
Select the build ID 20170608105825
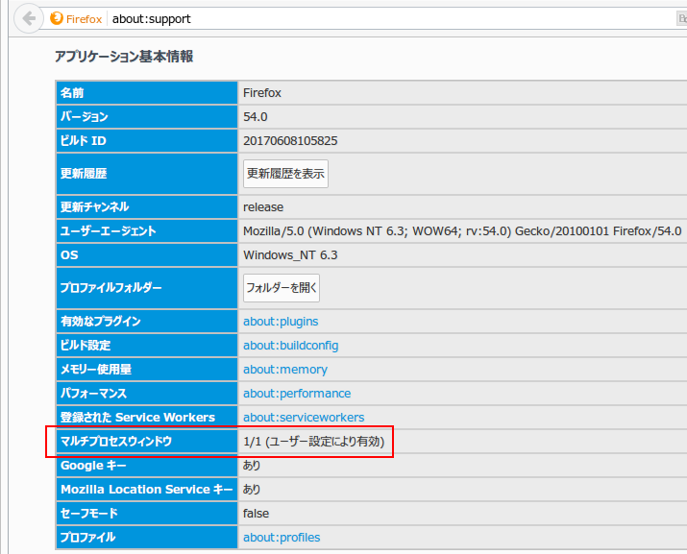coord(290,141)
